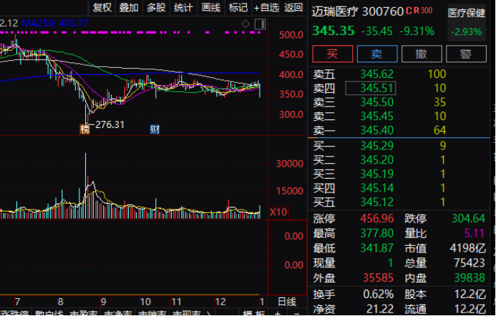Open the 标记 mark tool
Viewport: 496px width, 316px height.
(x=238, y=8)
